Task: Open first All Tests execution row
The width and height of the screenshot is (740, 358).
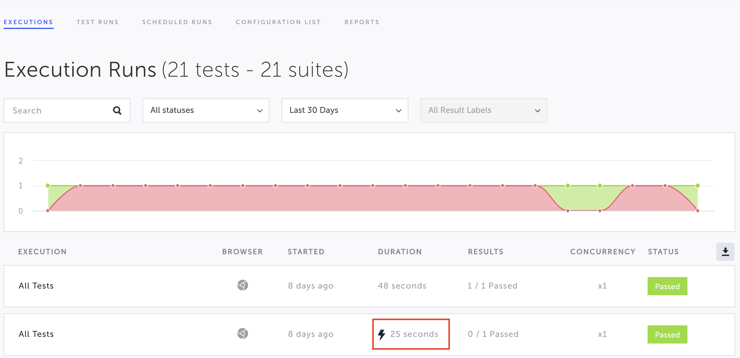Action: (36, 286)
